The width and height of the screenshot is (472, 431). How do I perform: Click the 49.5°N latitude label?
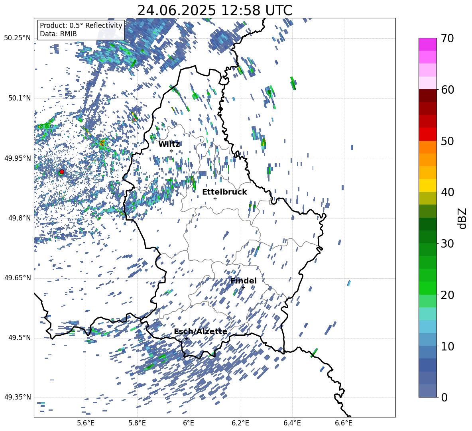20,338
